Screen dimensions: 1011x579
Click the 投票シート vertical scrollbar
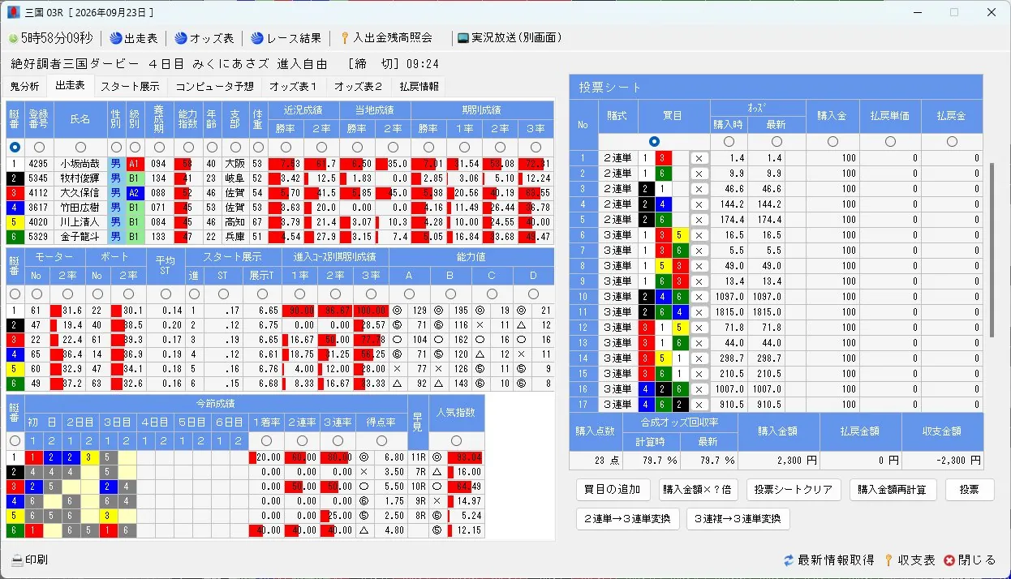[x=991, y=250]
